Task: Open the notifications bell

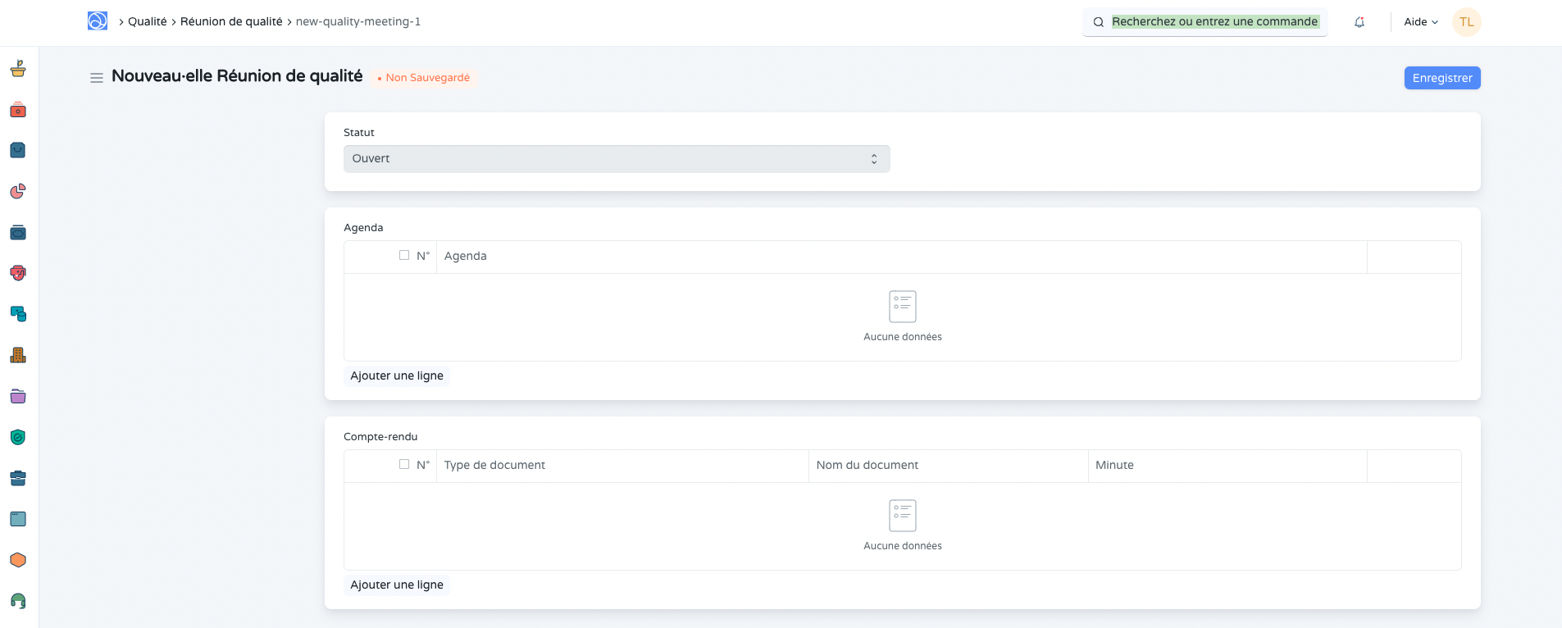Action: (1359, 22)
